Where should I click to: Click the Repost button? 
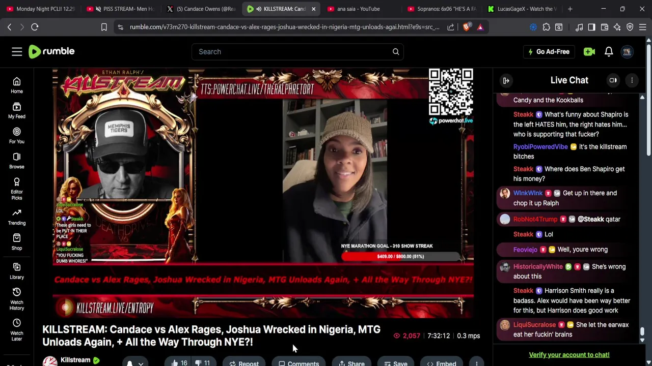point(244,363)
